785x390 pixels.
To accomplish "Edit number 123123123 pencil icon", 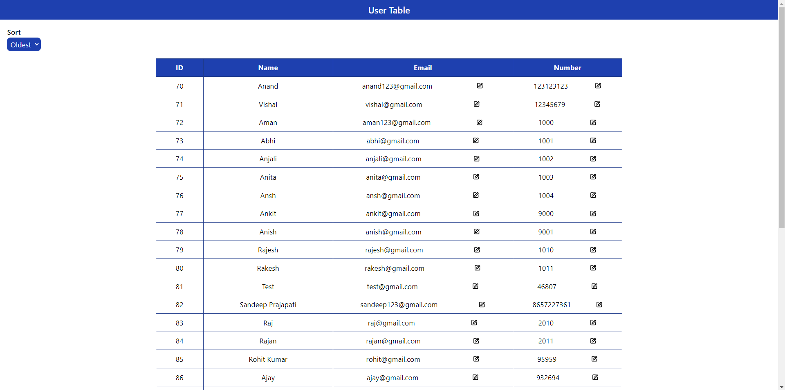I will [x=598, y=86].
